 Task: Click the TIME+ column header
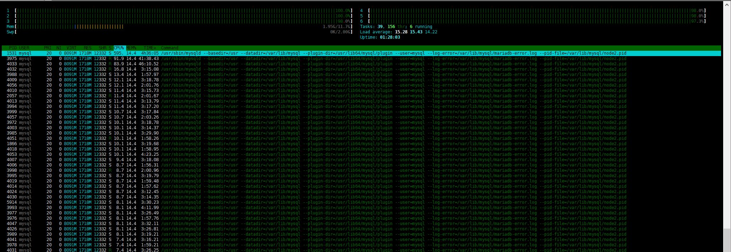click(x=150, y=48)
